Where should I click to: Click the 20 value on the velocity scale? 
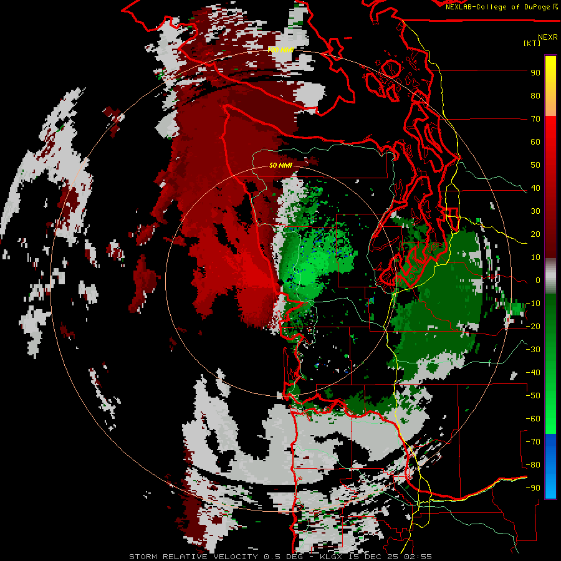coord(535,234)
